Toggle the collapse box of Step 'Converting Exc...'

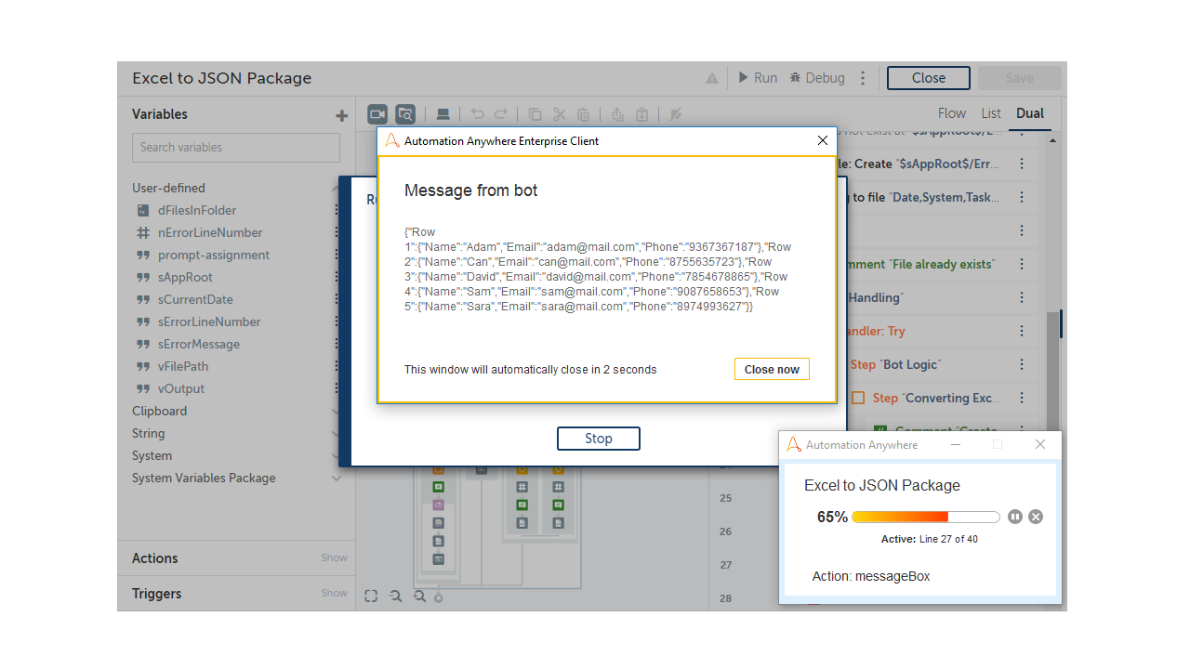859,398
